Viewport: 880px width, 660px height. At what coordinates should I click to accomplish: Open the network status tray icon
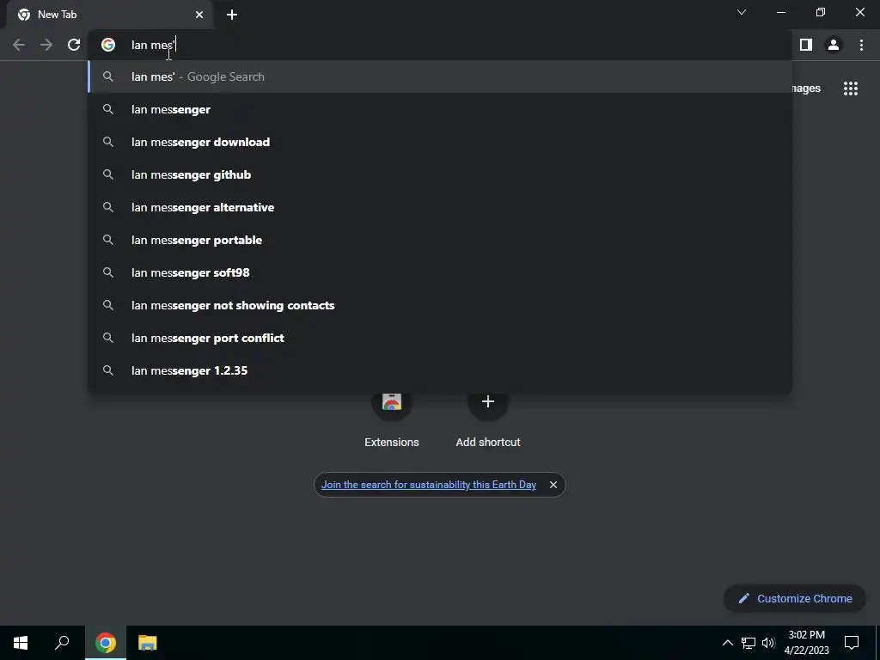[749, 643]
